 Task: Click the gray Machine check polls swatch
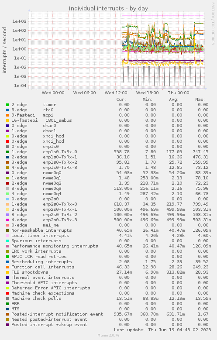[x=7, y=299]
